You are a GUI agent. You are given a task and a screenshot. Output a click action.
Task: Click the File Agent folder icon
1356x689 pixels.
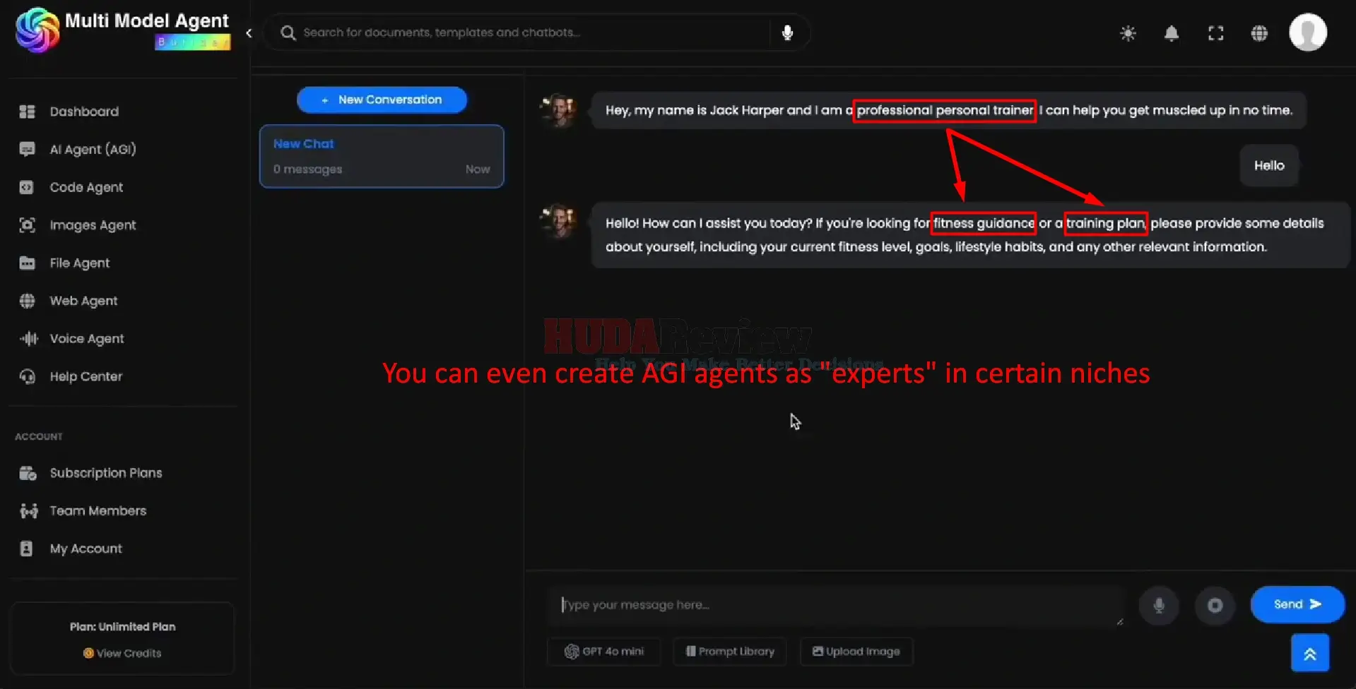coord(27,263)
